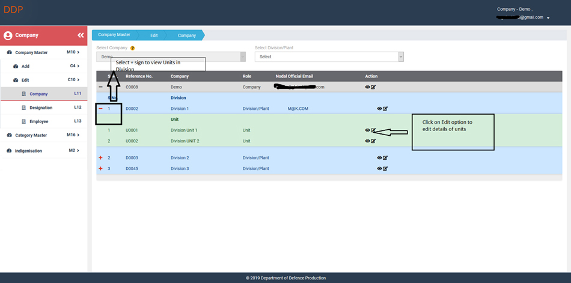The image size is (571, 283).
Task: Click the help icon beside Select Company
Action: [132, 48]
